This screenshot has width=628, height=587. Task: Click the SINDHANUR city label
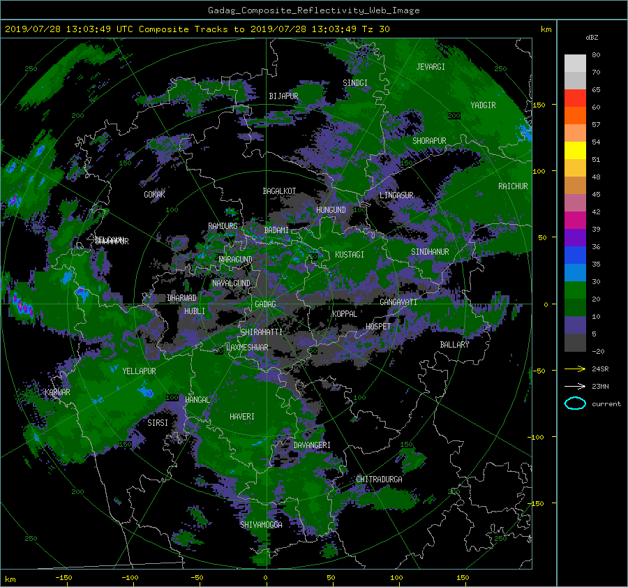(x=430, y=252)
